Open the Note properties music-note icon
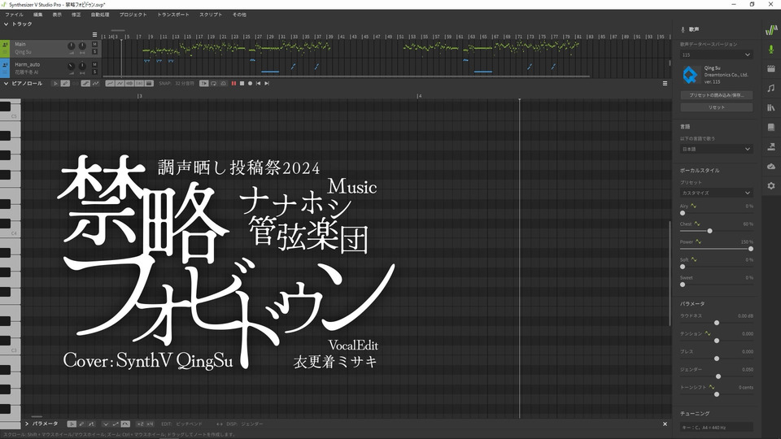 tap(771, 88)
